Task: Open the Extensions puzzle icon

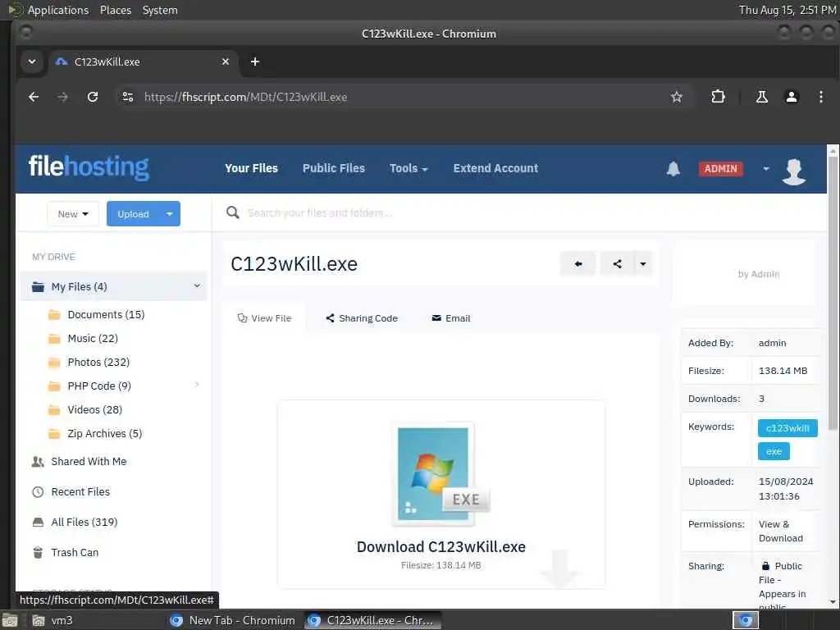Action: [718, 97]
